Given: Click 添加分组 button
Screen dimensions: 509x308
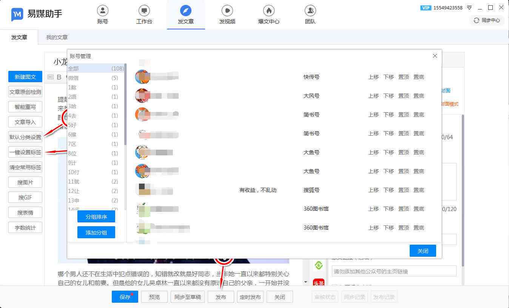Looking at the screenshot, I should coord(96,232).
